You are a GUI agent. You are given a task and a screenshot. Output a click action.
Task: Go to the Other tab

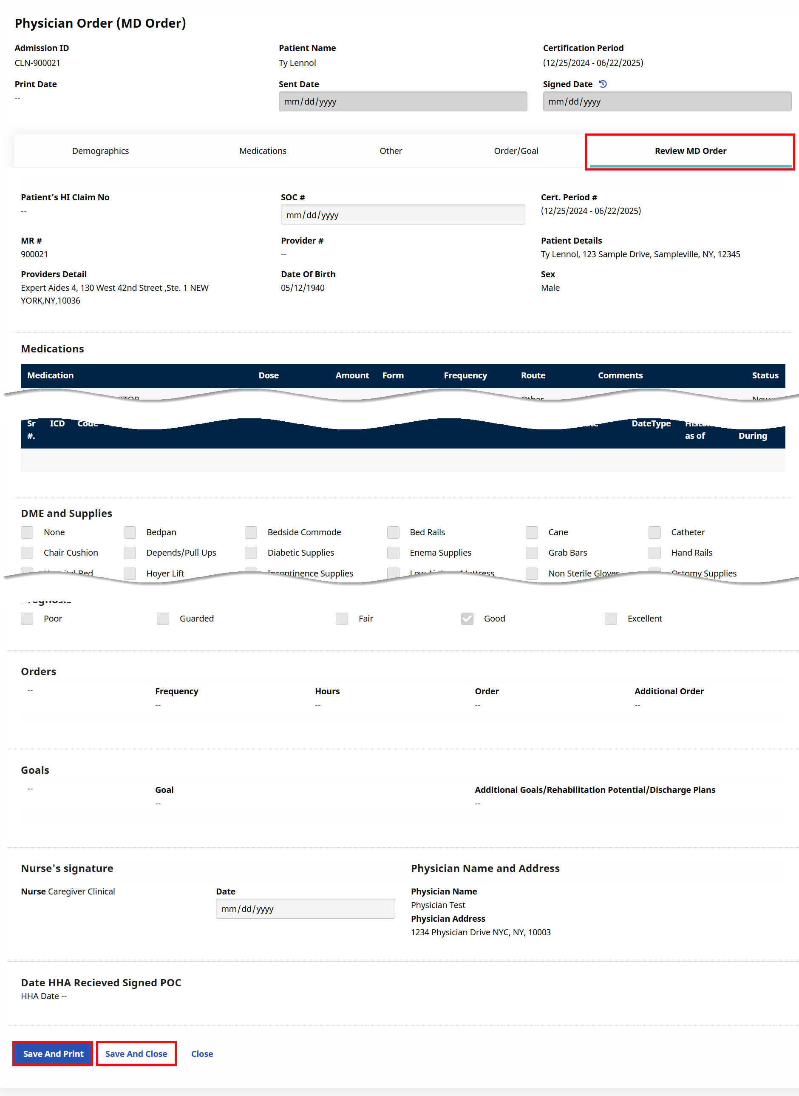click(x=390, y=151)
